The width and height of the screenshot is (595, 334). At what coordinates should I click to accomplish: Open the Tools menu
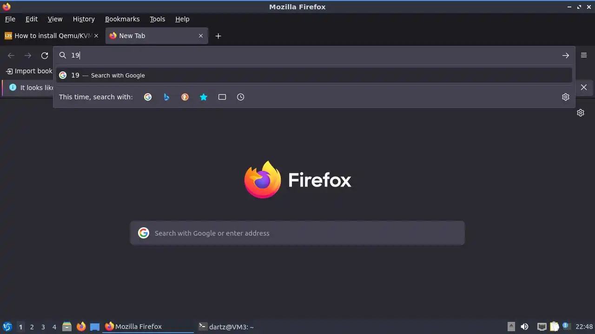coord(158,19)
